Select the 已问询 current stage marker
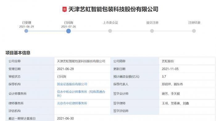 pos(69,31)
